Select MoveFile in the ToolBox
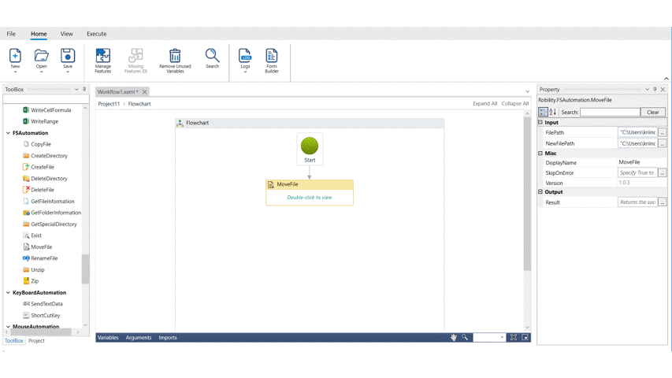Viewport: 672px width, 378px height. click(41, 247)
